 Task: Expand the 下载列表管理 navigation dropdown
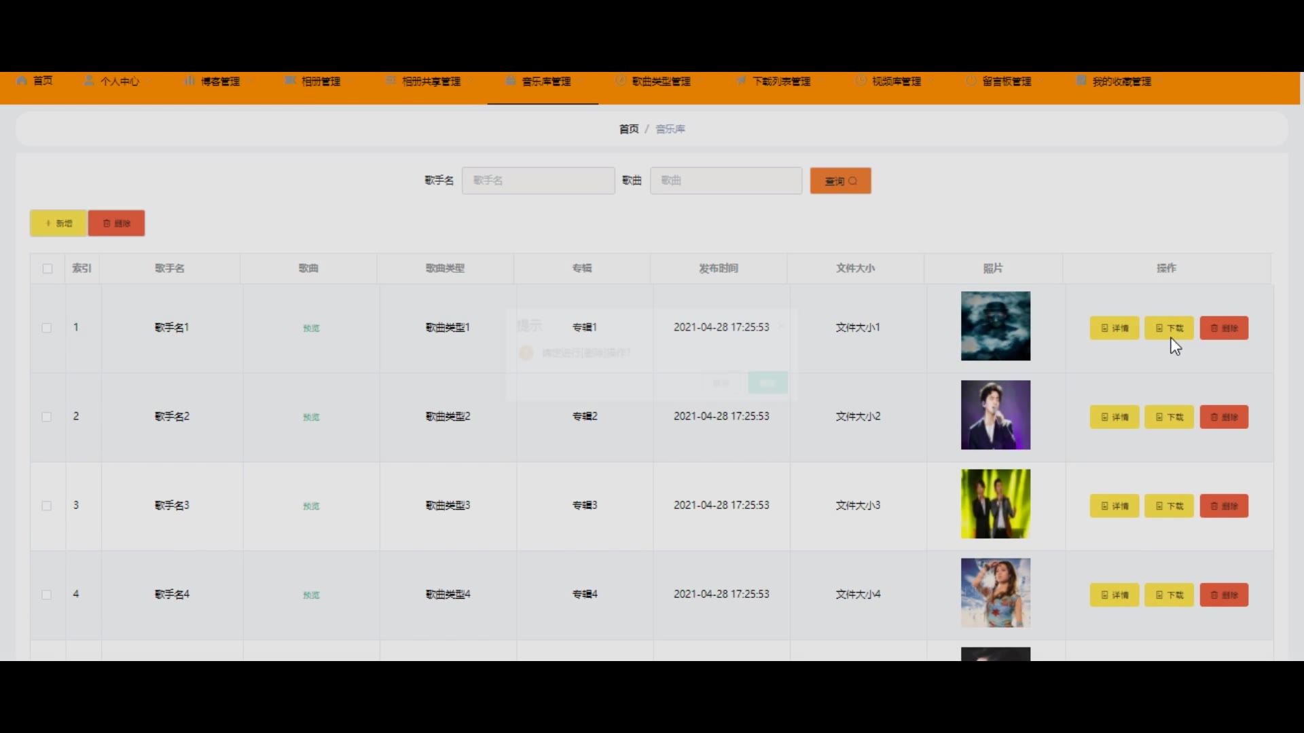781,81
